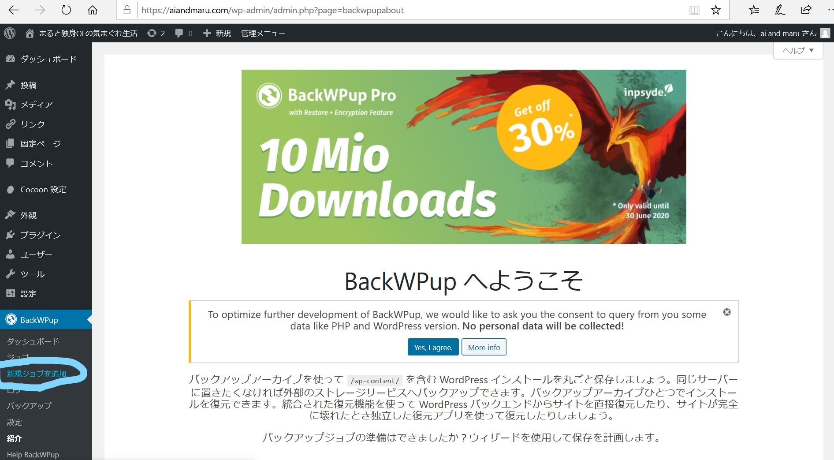Click the More info button
The height and width of the screenshot is (460, 834).
coord(484,347)
